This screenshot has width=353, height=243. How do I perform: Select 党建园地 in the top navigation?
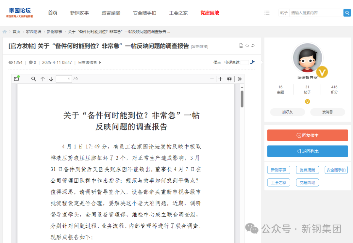pos(210,13)
